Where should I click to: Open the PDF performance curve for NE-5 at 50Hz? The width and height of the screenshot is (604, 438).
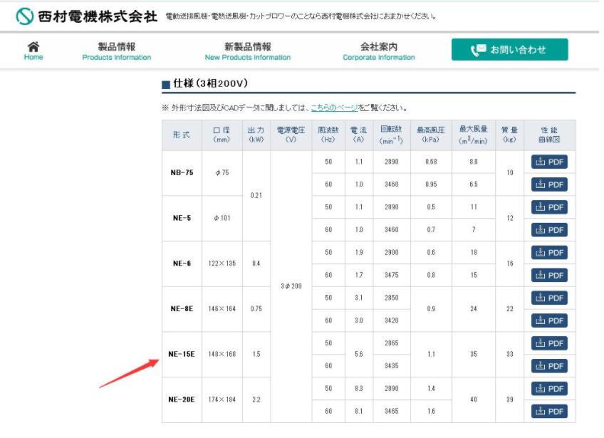[x=549, y=207]
